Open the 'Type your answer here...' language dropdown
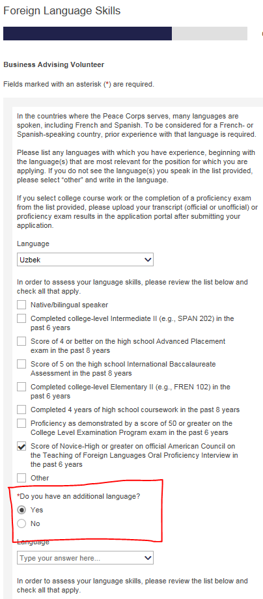The height and width of the screenshot is (599, 263). [x=85, y=558]
